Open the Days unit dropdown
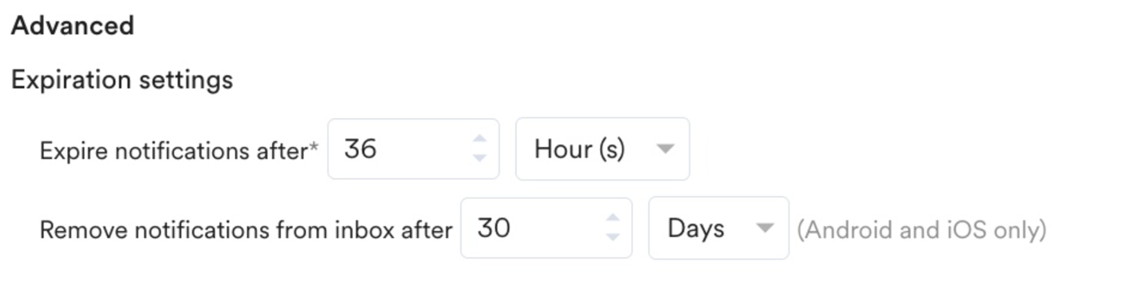The image size is (1137, 286). 718,228
